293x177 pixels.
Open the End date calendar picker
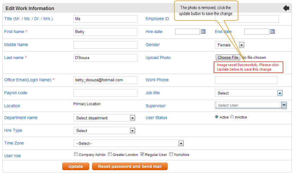(x=272, y=31)
